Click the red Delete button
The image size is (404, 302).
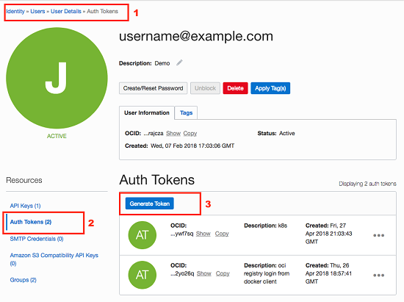(235, 88)
